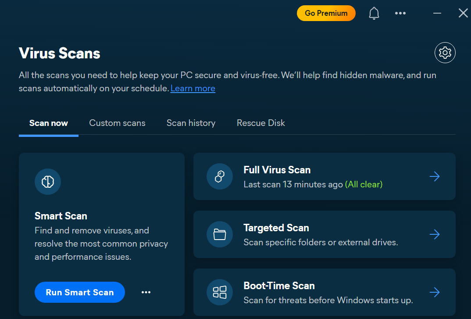Select the Full Virus Scan title

tap(277, 170)
